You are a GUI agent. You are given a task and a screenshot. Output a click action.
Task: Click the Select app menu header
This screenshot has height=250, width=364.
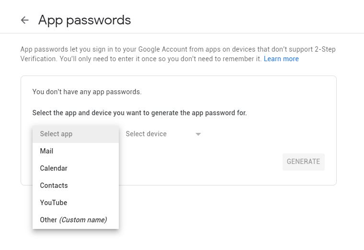(x=56, y=134)
